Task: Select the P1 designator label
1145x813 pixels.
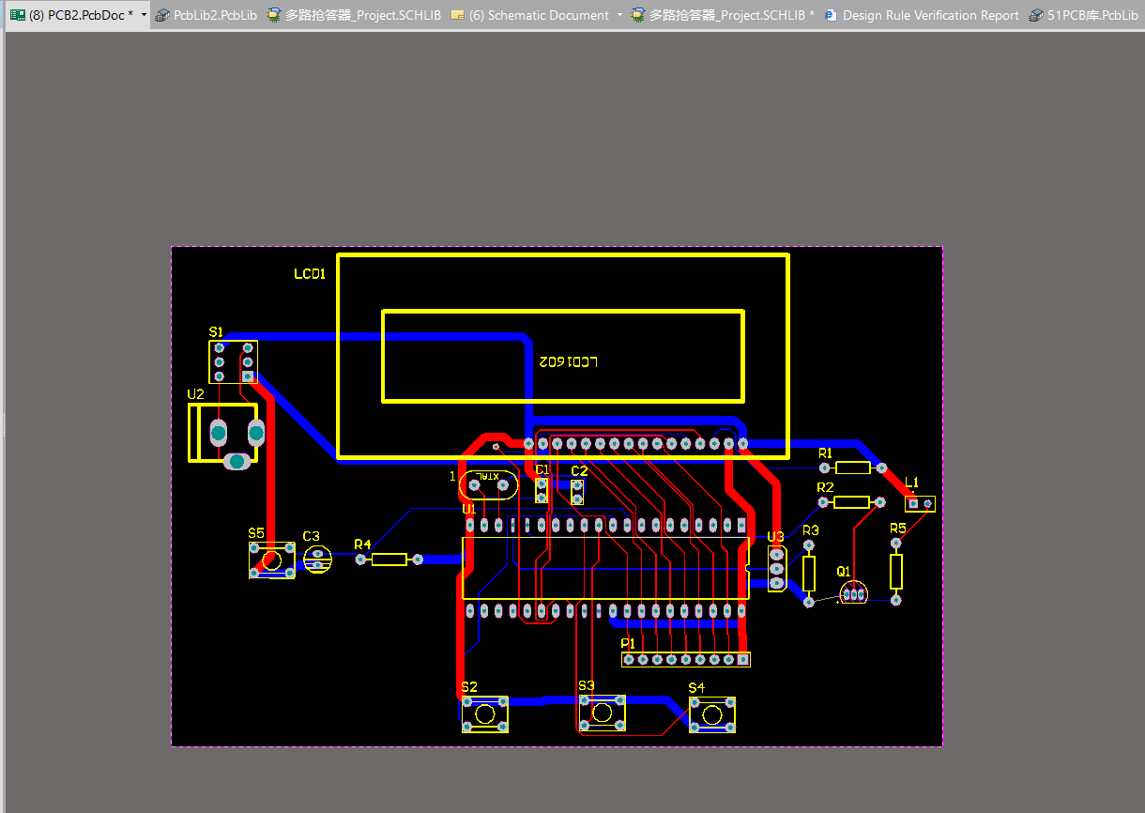Action: (x=629, y=644)
